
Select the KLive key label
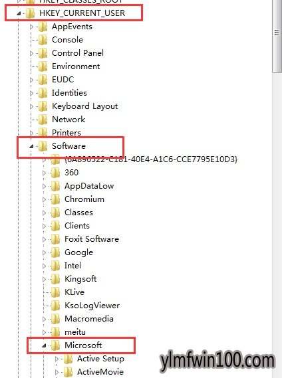tap(74, 292)
